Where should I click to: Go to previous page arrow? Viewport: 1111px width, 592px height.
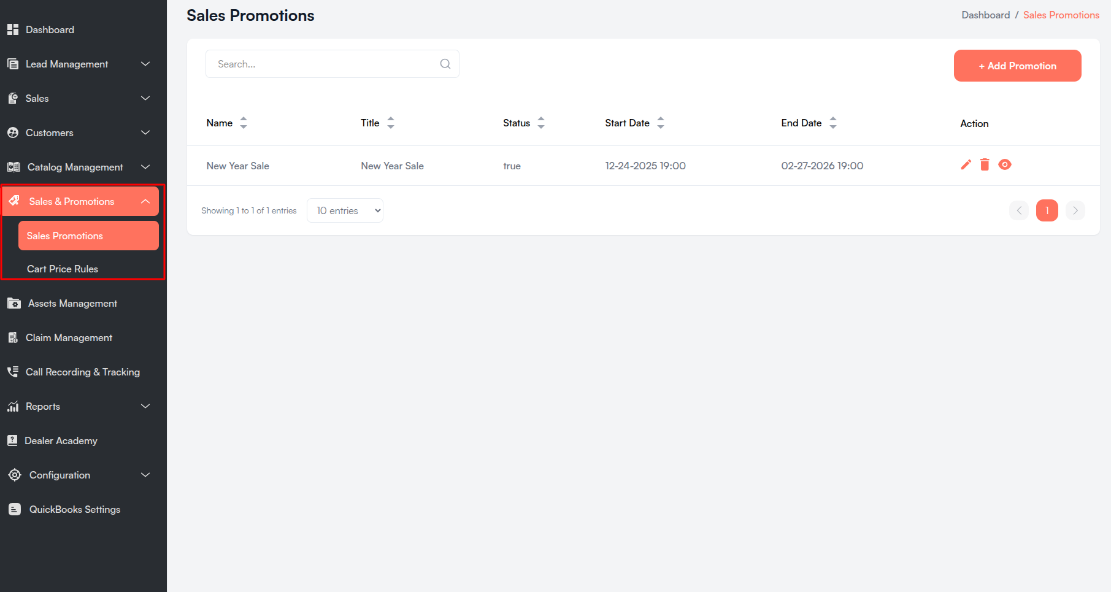click(x=1019, y=210)
